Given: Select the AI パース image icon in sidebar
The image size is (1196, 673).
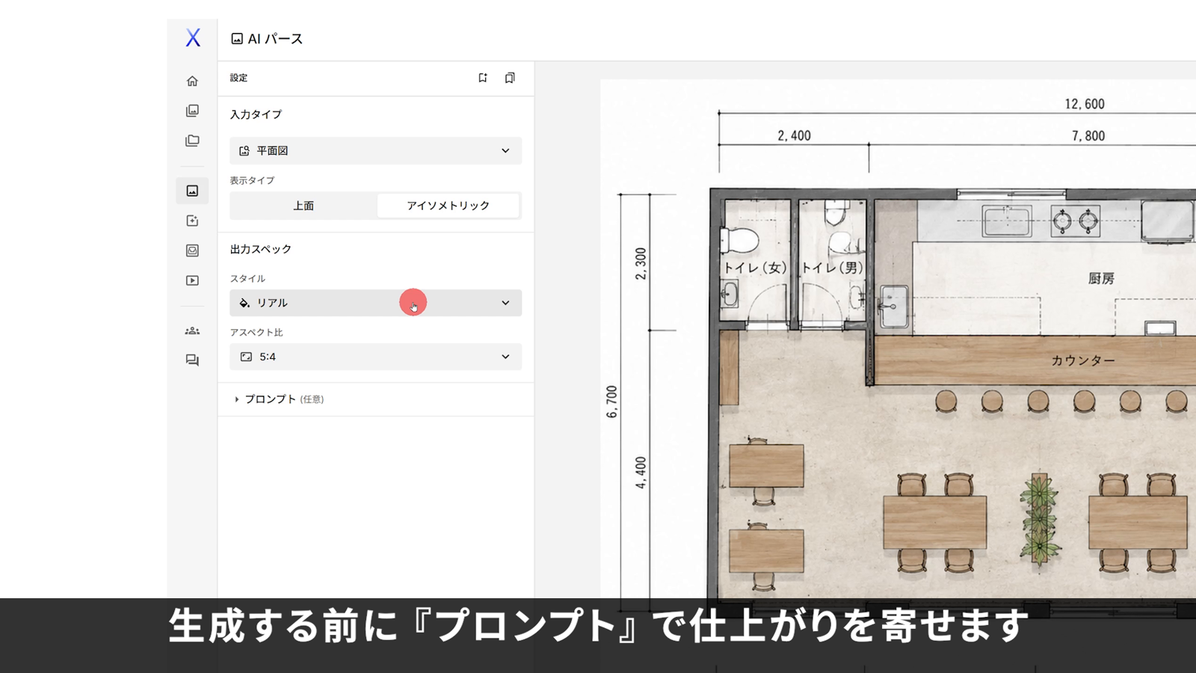Looking at the screenshot, I should click(192, 191).
